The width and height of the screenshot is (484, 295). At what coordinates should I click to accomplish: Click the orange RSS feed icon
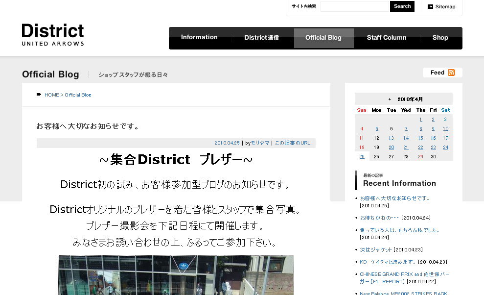(451, 73)
